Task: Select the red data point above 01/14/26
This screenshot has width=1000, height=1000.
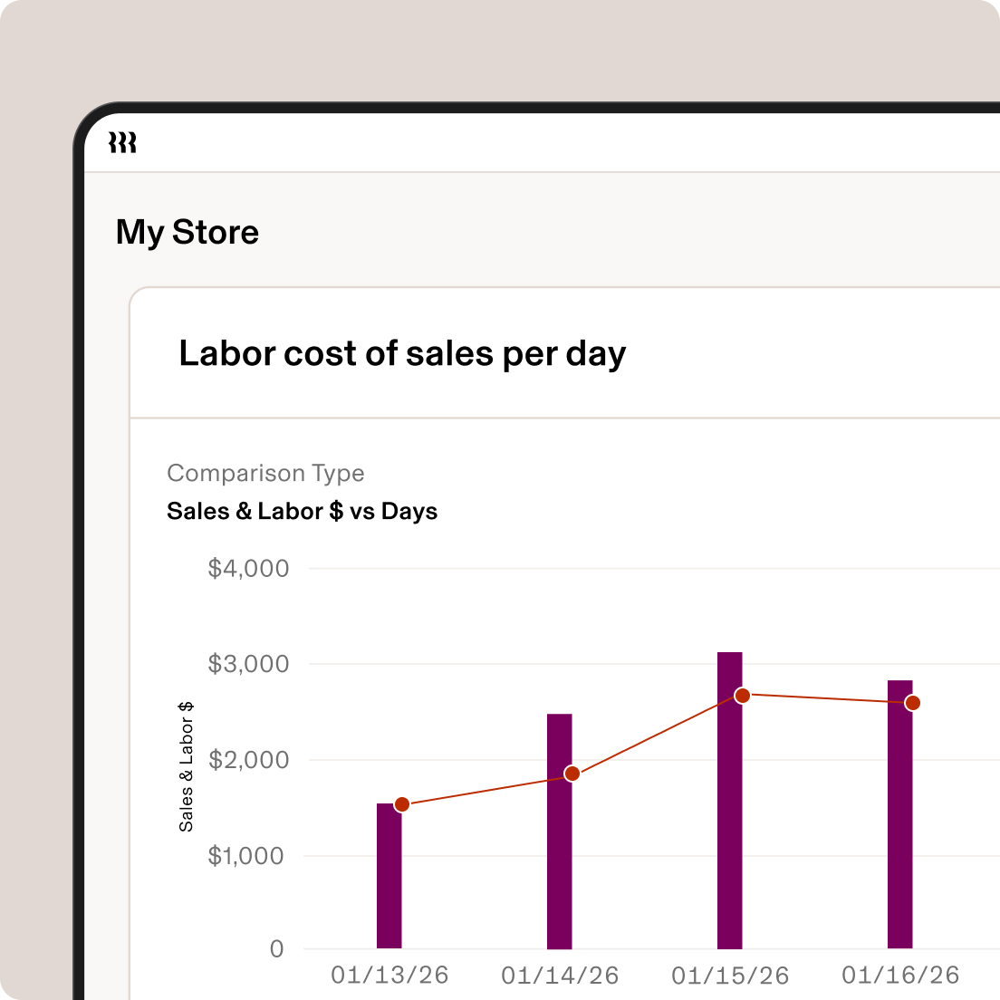Action: pos(572,774)
